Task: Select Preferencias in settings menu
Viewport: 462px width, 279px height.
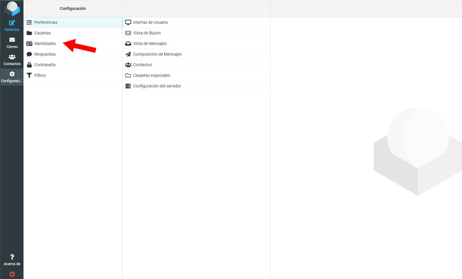Action: click(73, 22)
